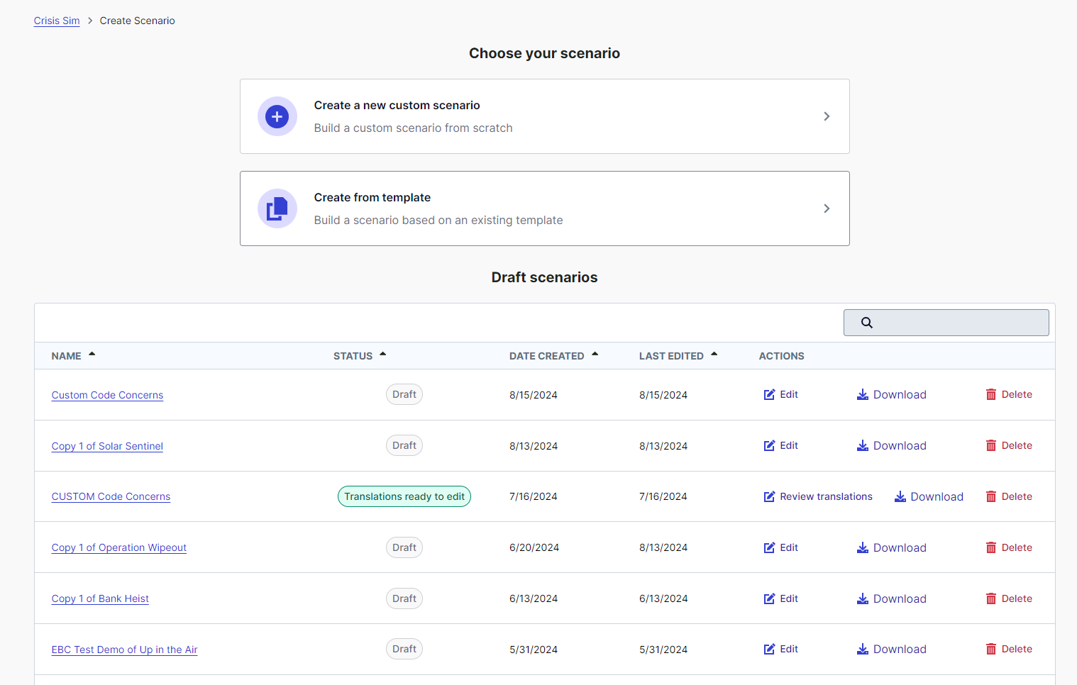Click the search magnifier icon
The image size is (1077, 685).
[867, 323]
